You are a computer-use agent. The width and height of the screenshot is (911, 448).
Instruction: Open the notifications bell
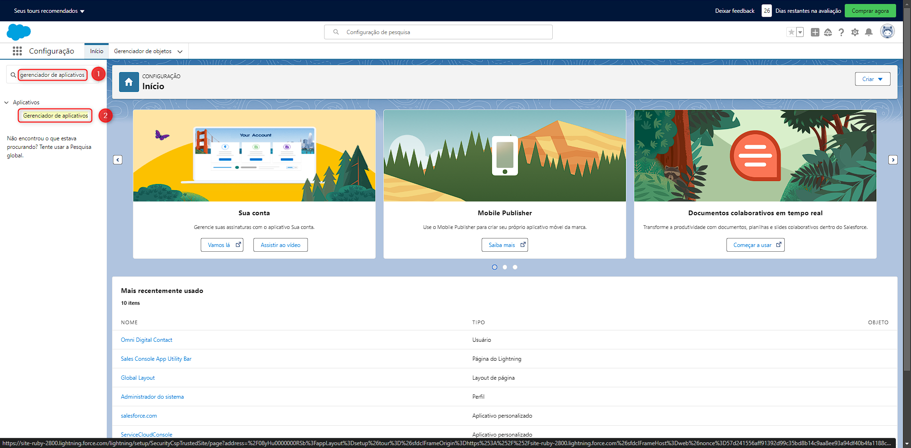[869, 32]
